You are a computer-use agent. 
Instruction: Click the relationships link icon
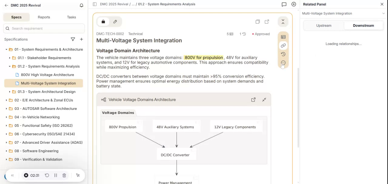click(283, 45)
